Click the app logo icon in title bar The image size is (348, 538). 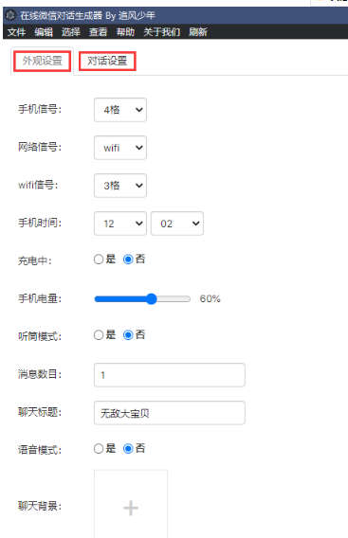click(10, 15)
